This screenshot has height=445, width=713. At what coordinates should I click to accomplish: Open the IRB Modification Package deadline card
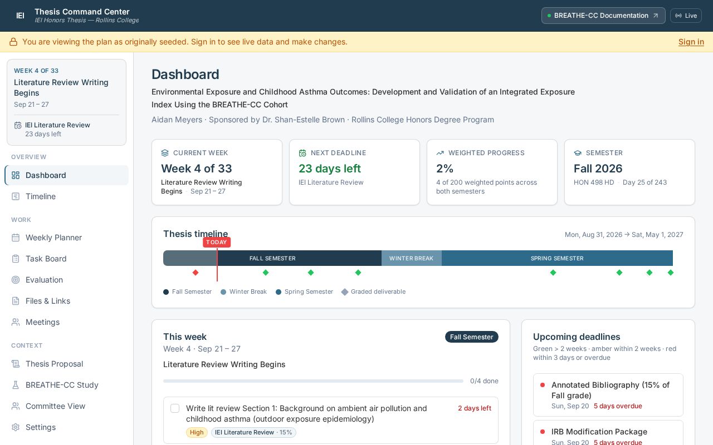coord(608,434)
